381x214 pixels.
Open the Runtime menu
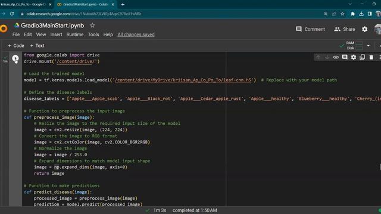(75, 34)
